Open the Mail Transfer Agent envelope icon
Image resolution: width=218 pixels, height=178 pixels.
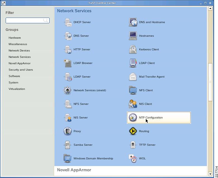pyautogui.click(x=133, y=76)
